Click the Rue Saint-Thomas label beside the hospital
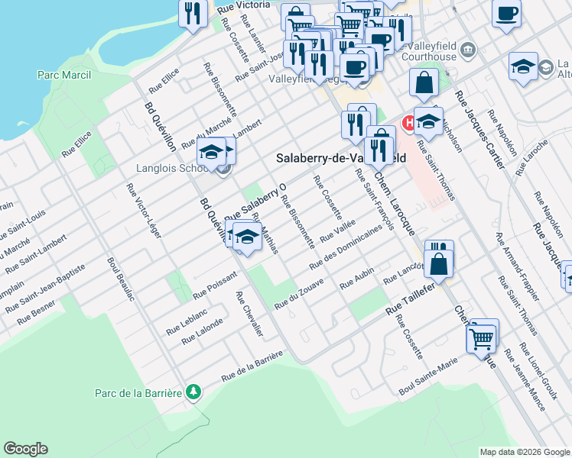 [437, 171]
